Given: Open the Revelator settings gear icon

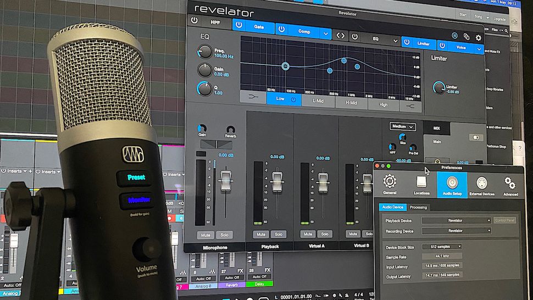Looking at the screenshot, I should click(x=478, y=38).
